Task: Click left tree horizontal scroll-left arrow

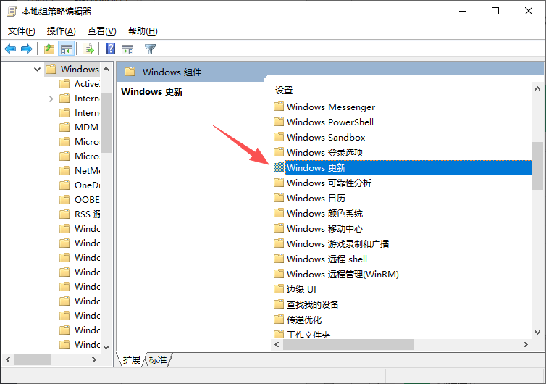Action: [x=9, y=359]
